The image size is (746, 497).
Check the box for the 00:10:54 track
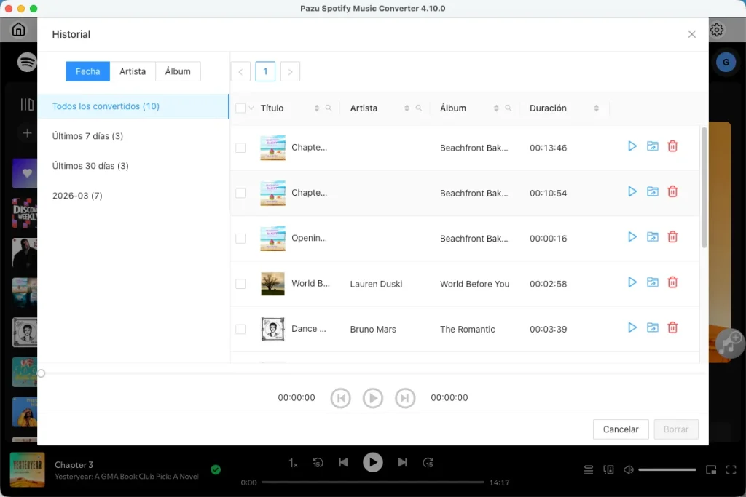point(240,193)
